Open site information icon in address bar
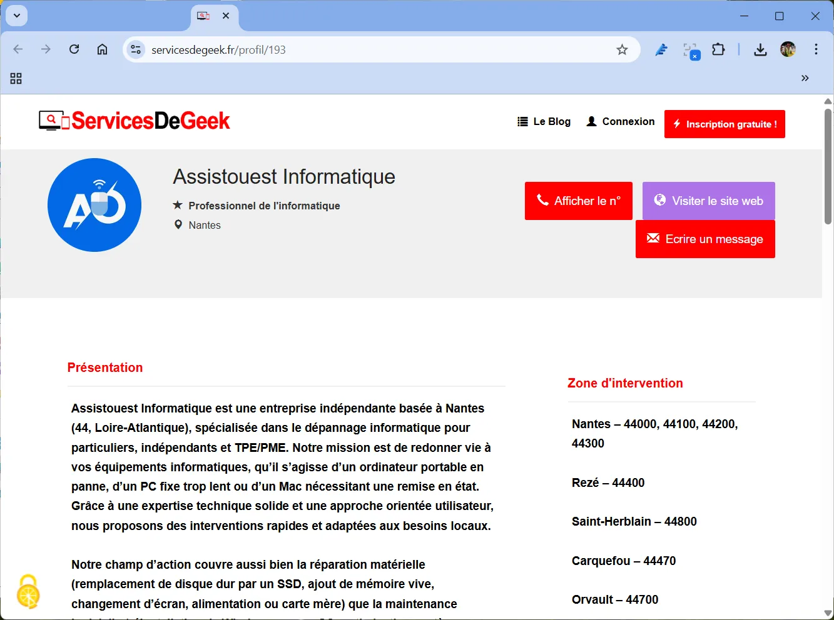The width and height of the screenshot is (834, 620). coord(136,49)
